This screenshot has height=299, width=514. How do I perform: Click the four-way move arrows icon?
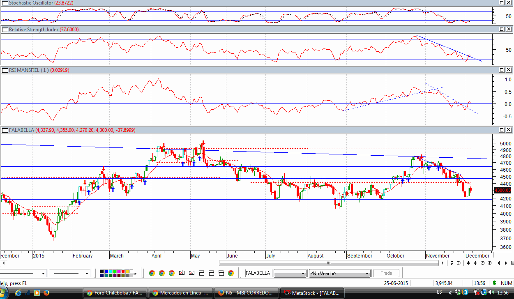(476, 263)
